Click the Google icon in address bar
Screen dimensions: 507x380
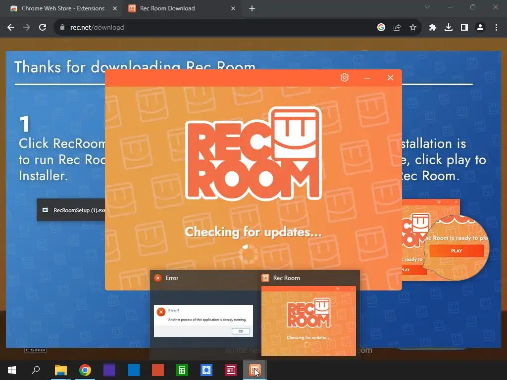(381, 28)
